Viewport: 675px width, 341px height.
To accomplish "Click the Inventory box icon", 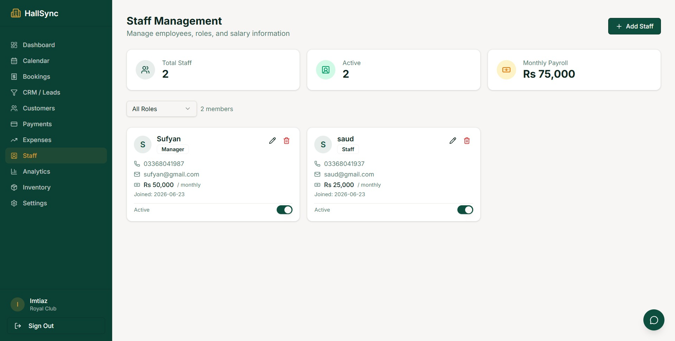I will pos(14,187).
